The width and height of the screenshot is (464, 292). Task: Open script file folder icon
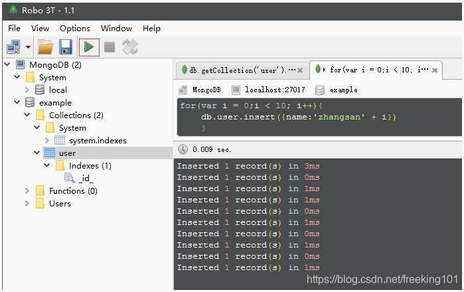click(x=45, y=47)
